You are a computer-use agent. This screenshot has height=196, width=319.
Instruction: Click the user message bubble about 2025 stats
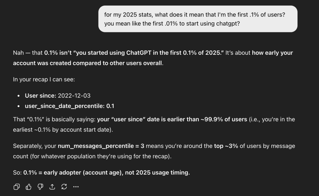pos(198,19)
